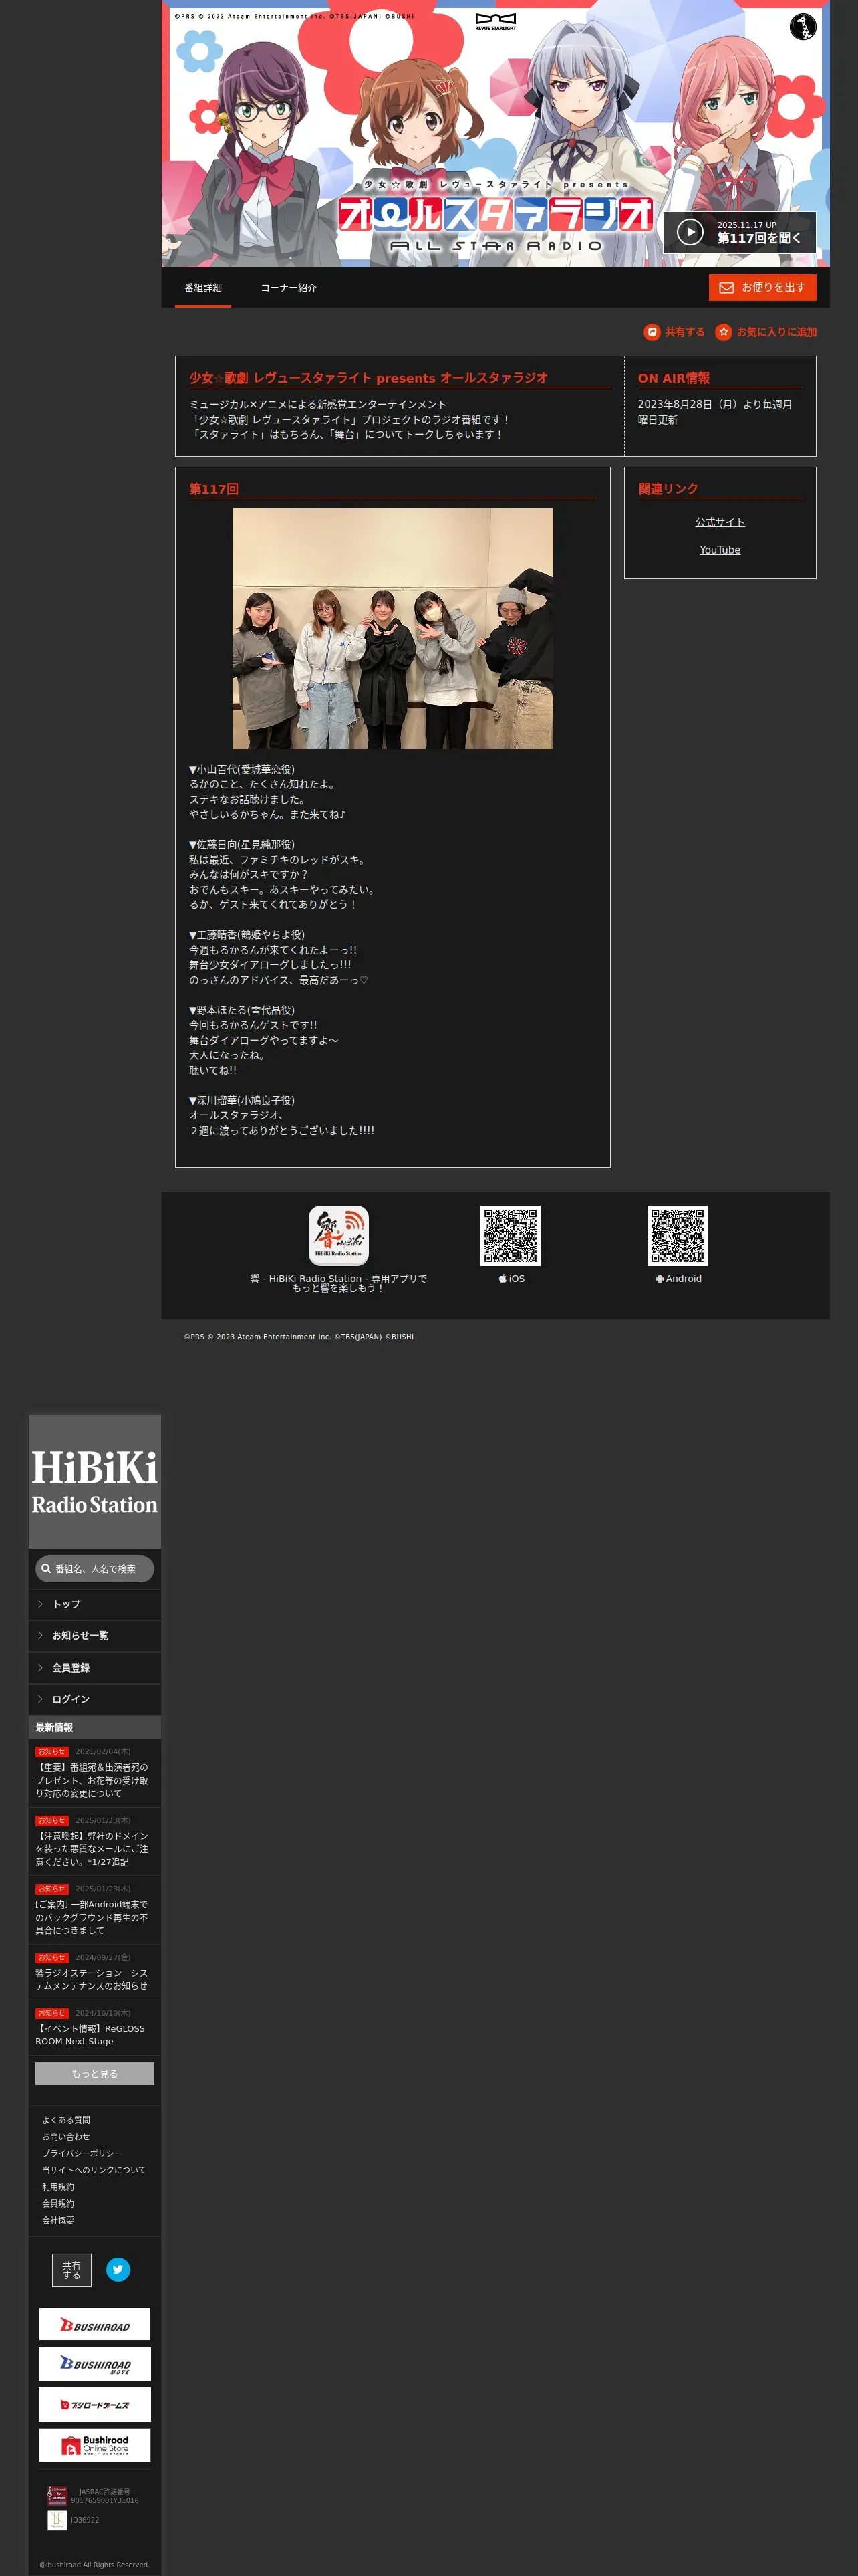Click the episode 117 cast photo
Viewport: 858px width, 2576px height.
pyautogui.click(x=392, y=628)
